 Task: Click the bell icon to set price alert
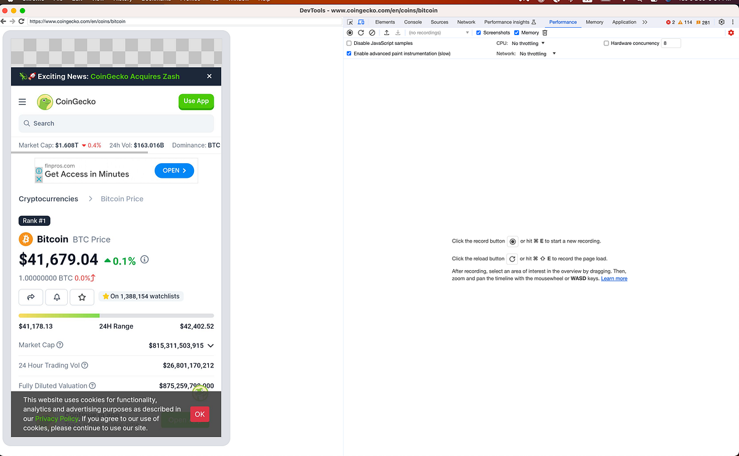click(56, 296)
